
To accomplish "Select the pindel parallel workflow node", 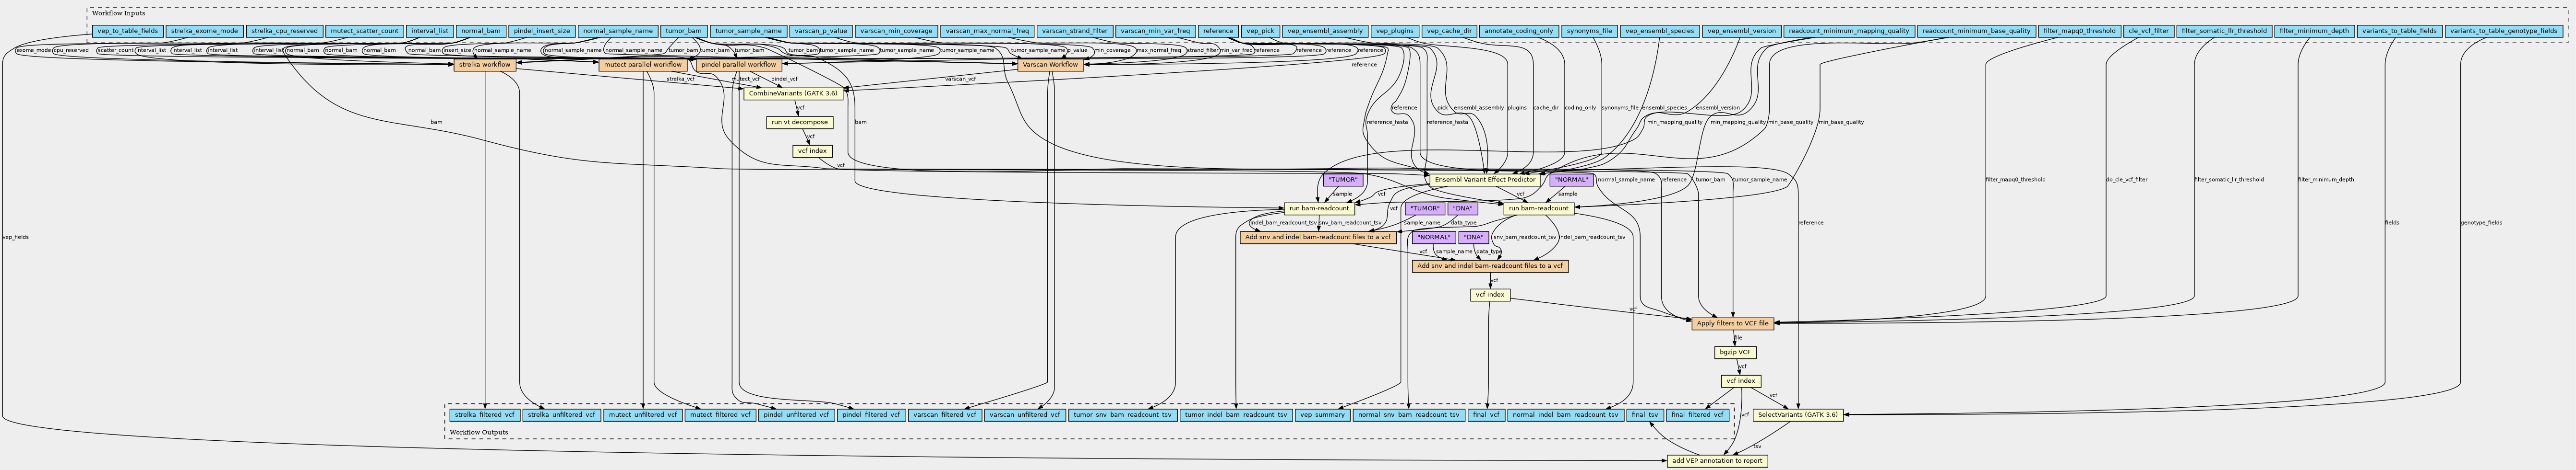I will [x=738, y=65].
